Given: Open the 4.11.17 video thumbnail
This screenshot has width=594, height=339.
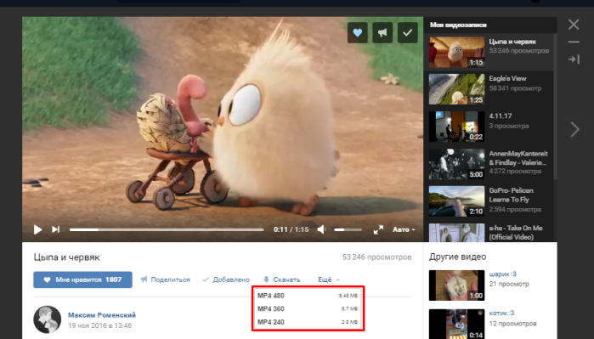Looking at the screenshot, I should (456, 127).
